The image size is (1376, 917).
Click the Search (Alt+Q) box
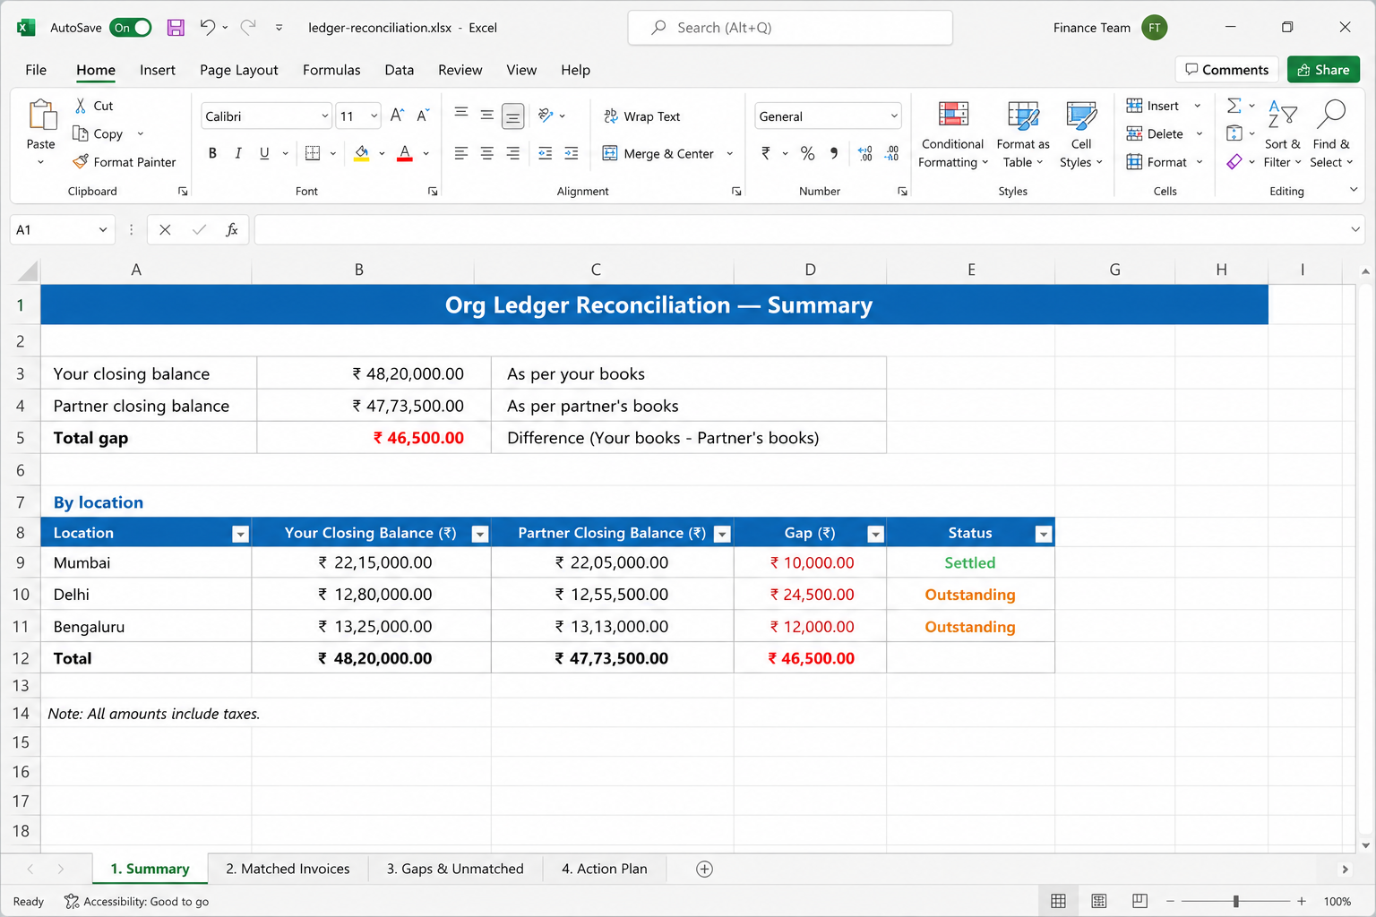pos(790,28)
